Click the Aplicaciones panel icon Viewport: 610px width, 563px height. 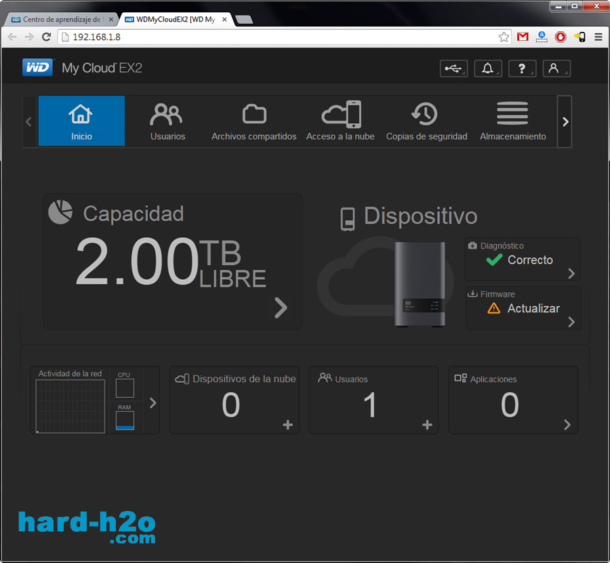click(461, 378)
